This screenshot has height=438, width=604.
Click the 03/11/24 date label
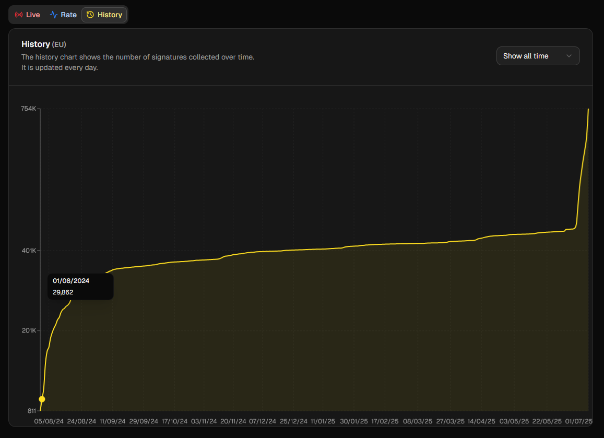(x=204, y=421)
